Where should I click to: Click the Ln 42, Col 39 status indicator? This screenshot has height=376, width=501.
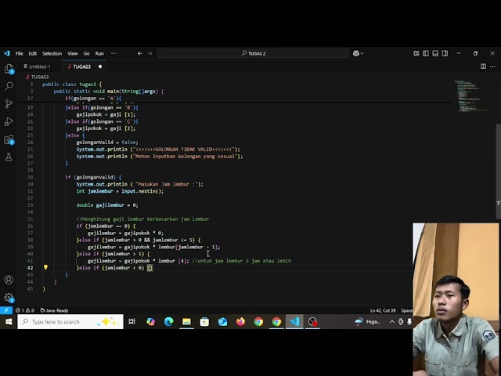tap(384, 310)
